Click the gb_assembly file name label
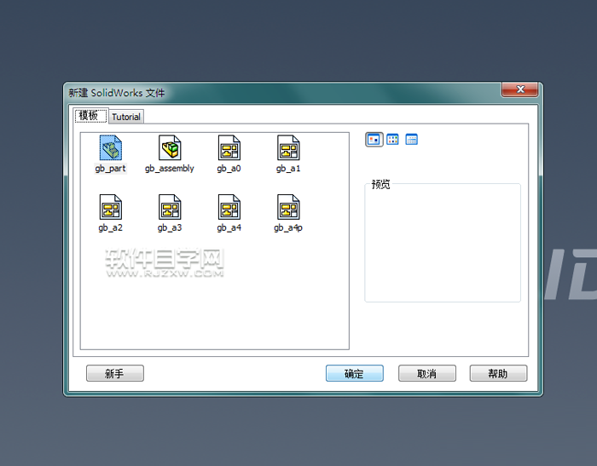Image resolution: width=597 pixels, height=466 pixels. [x=170, y=168]
